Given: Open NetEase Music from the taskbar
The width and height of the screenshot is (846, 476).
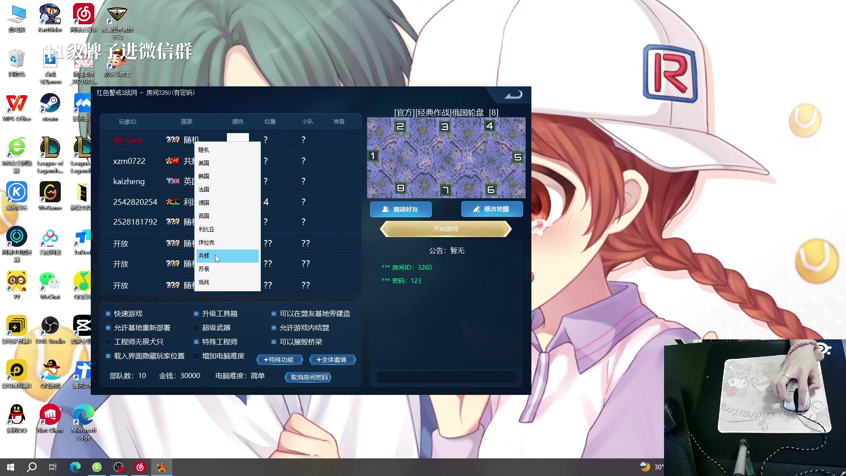Looking at the screenshot, I should (140, 467).
